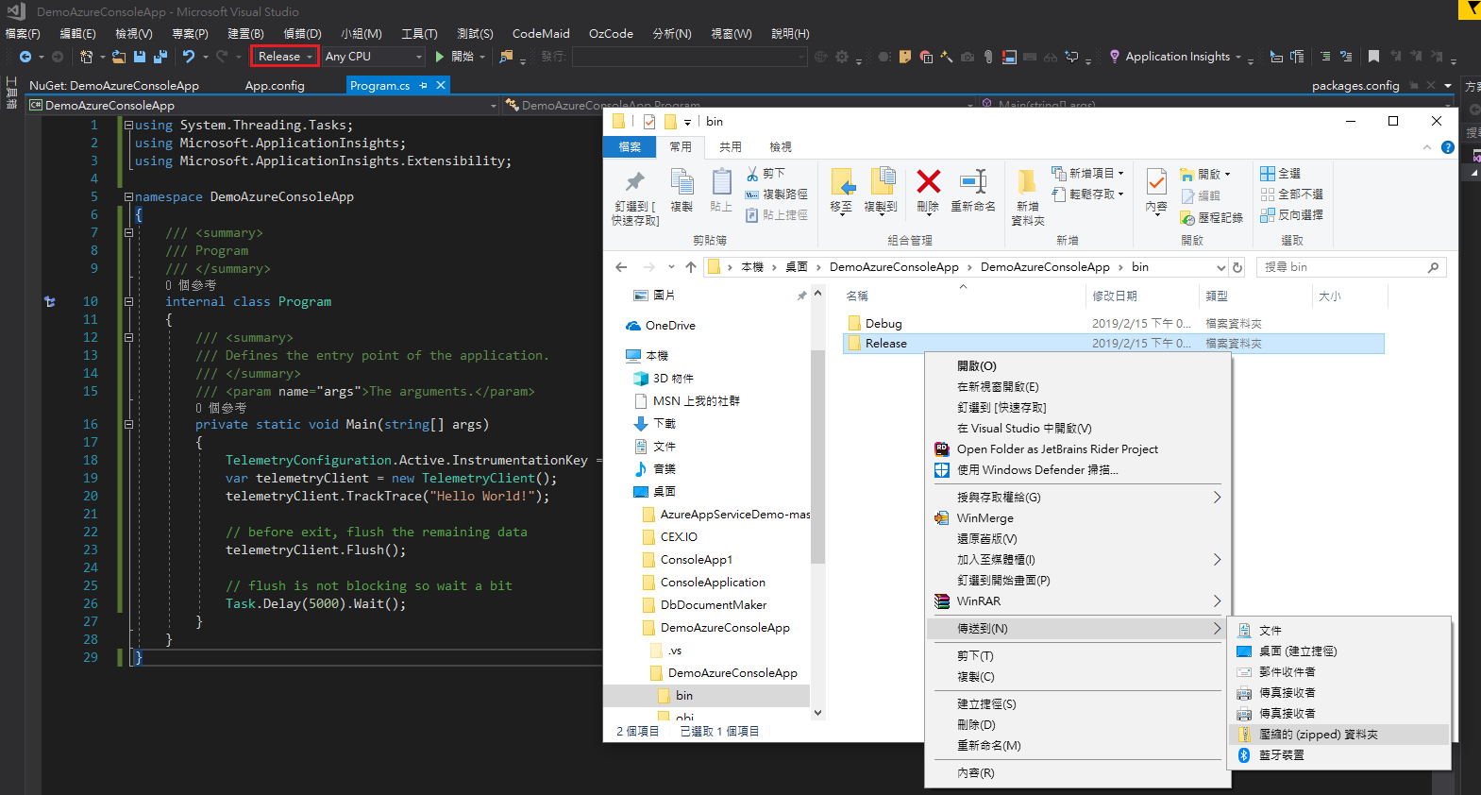Viewport: 1481px width, 795px height.
Task: Choose Compressed (zipped) folder in Send to submenu
Action: (x=1318, y=735)
